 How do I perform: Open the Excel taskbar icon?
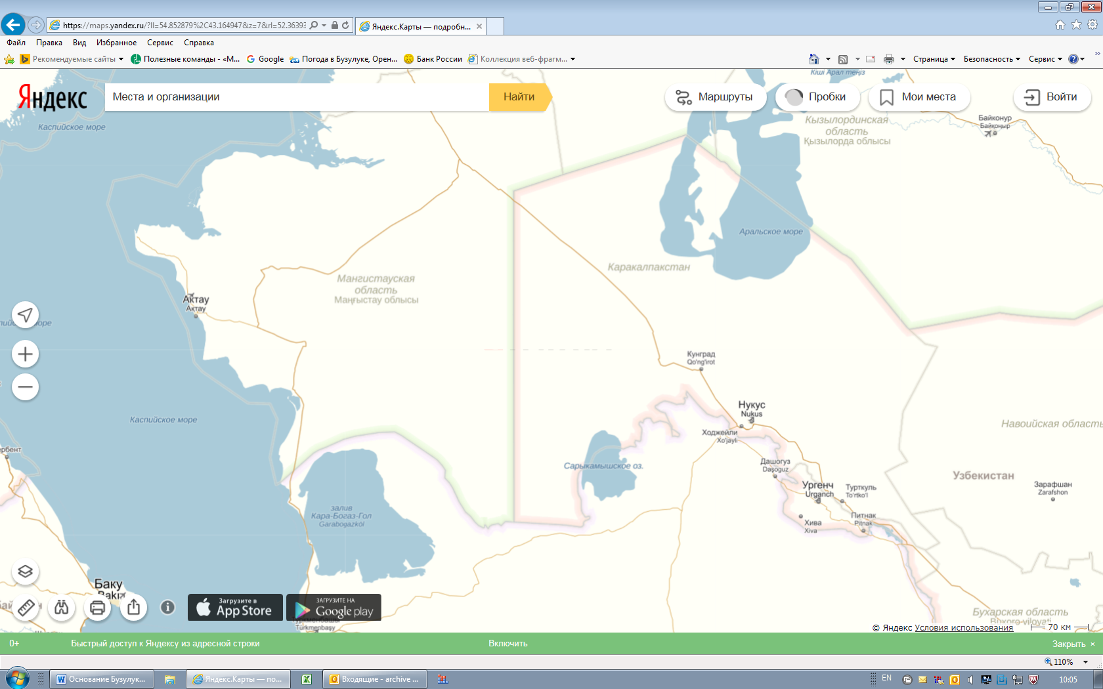[307, 679]
